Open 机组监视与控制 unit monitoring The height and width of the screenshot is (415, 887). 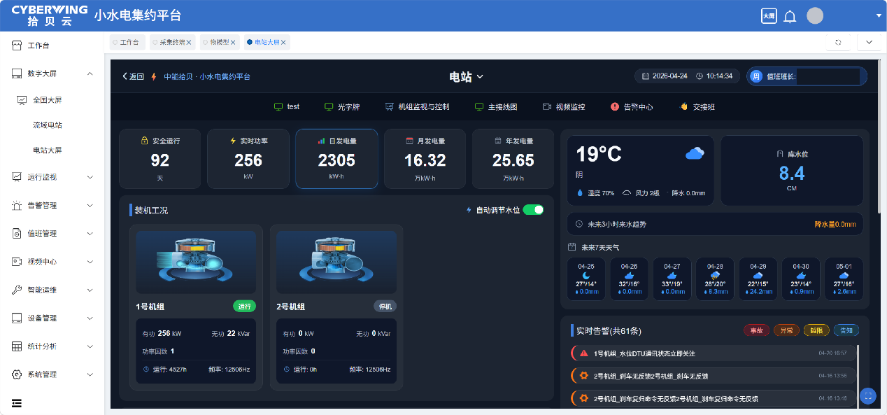pos(417,107)
